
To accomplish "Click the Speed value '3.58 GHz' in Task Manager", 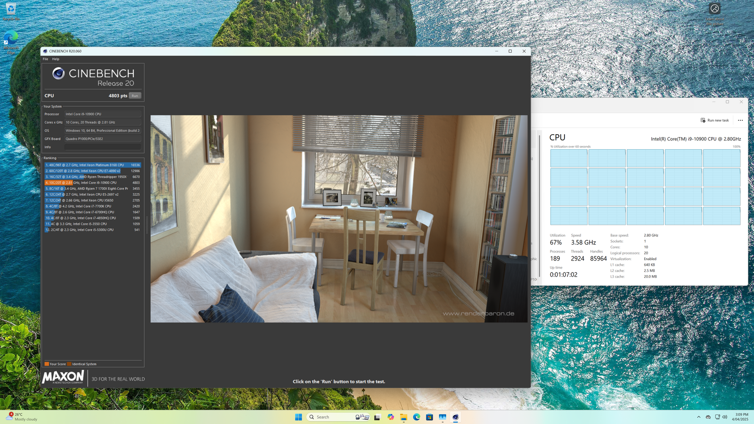I will tap(583, 243).
